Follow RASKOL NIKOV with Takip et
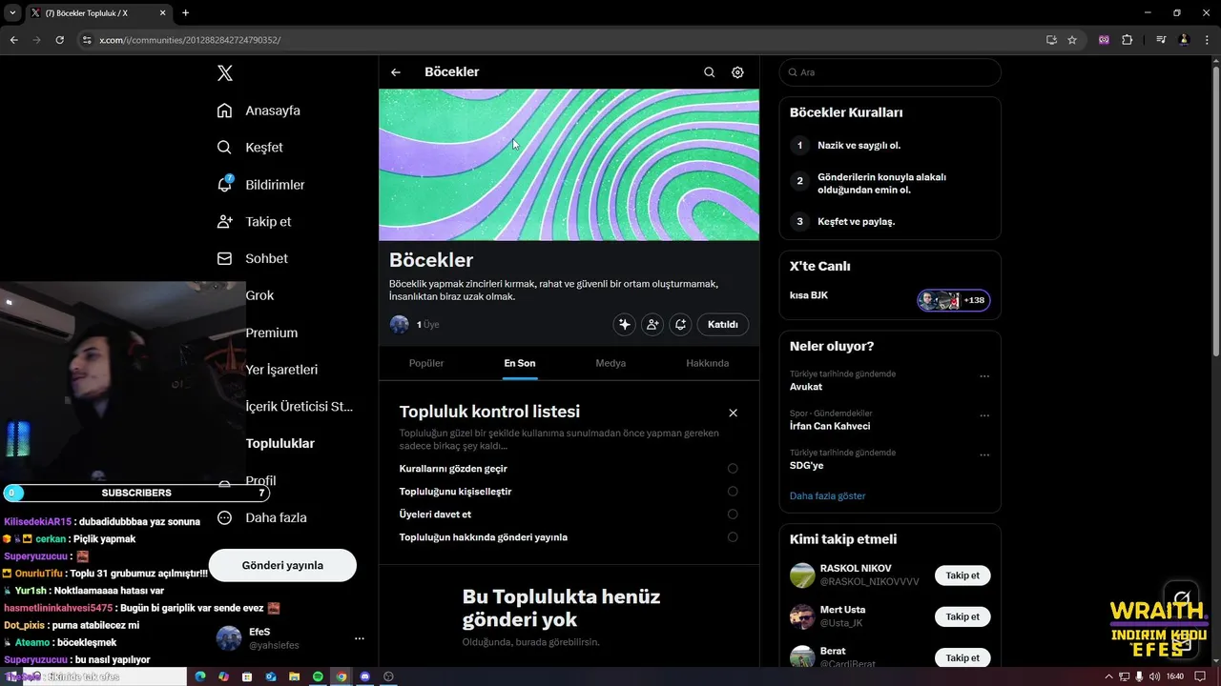This screenshot has width=1221, height=686. tap(962, 575)
